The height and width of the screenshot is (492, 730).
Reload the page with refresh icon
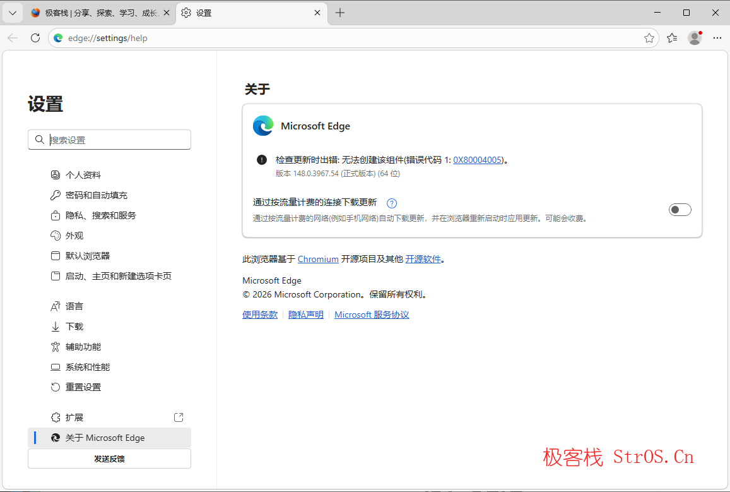click(x=35, y=38)
